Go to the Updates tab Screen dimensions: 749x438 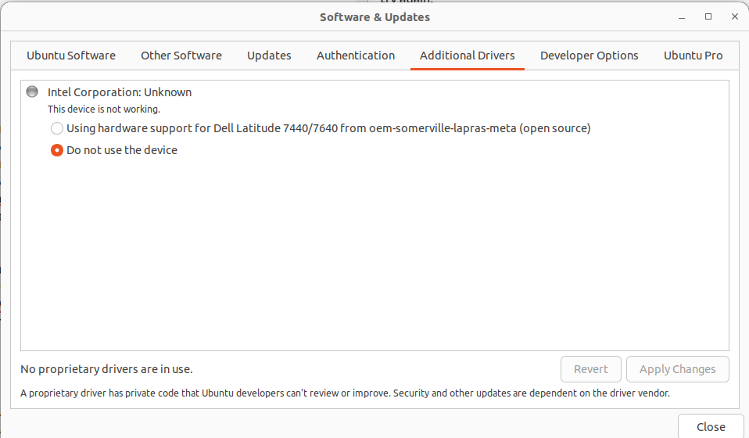pos(269,56)
